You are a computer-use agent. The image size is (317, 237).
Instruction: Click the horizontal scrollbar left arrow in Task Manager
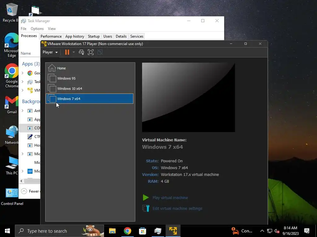point(21,181)
